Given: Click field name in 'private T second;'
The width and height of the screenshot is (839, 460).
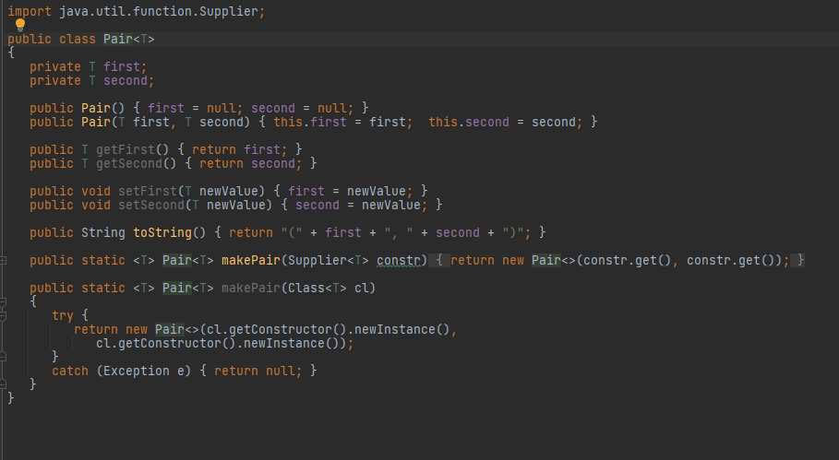Looking at the screenshot, I should pyautogui.click(x=126, y=81).
